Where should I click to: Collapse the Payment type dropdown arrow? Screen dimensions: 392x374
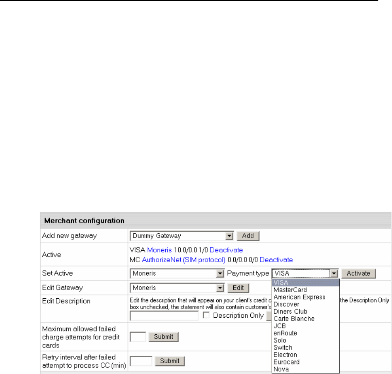coord(334,273)
